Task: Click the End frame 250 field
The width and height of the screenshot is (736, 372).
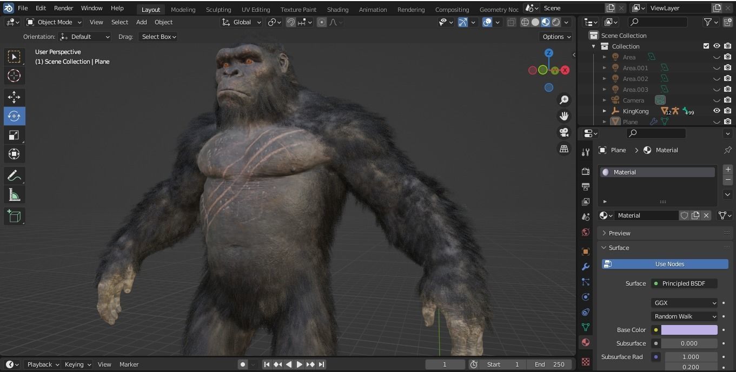Action: pos(549,364)
